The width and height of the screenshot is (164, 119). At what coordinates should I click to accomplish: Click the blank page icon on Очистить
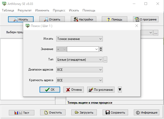[x=46, y=113]
